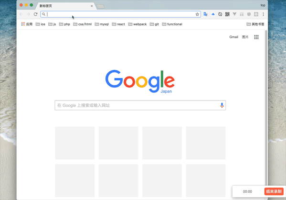
Task: Click the circular clock-arrow extension icon
Action: (220, 14)
